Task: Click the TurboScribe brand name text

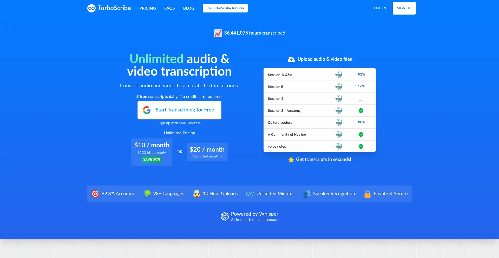Action: (x=114, y=8)
